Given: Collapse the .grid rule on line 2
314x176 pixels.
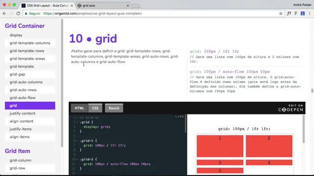Looking at the screenshot, I should pyautogui.click(x=77, y=122).
